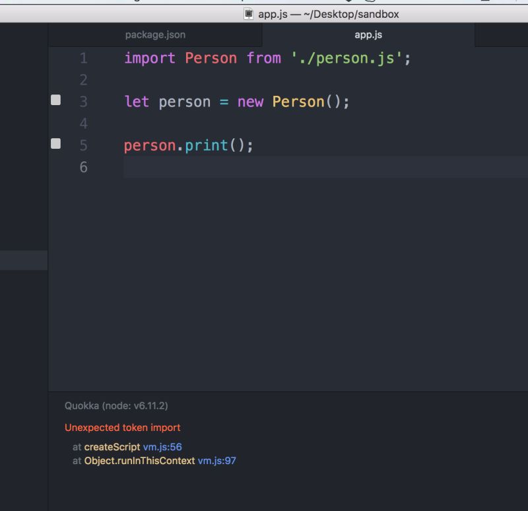Click the 'Unexpected token import' error message

click(122, 427)
